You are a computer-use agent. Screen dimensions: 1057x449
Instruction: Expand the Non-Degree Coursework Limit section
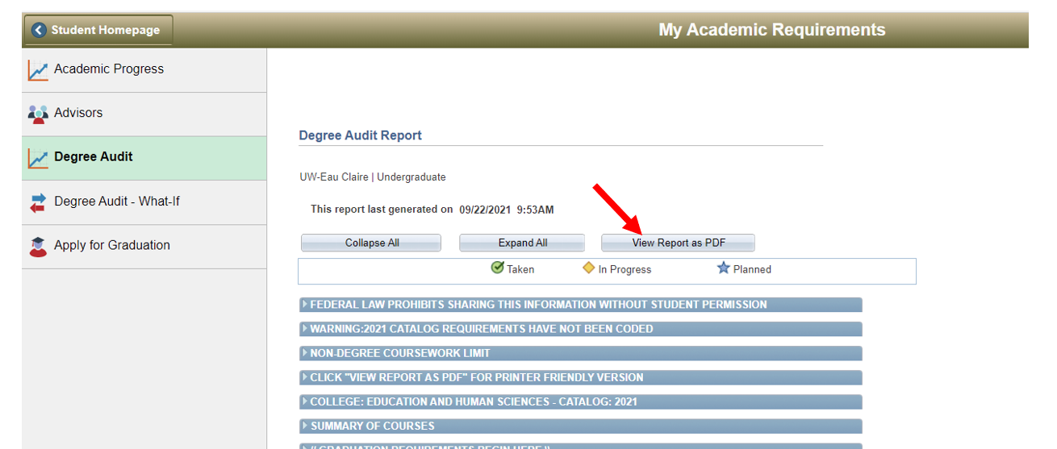pyautogui.click(x=400, y=353)
